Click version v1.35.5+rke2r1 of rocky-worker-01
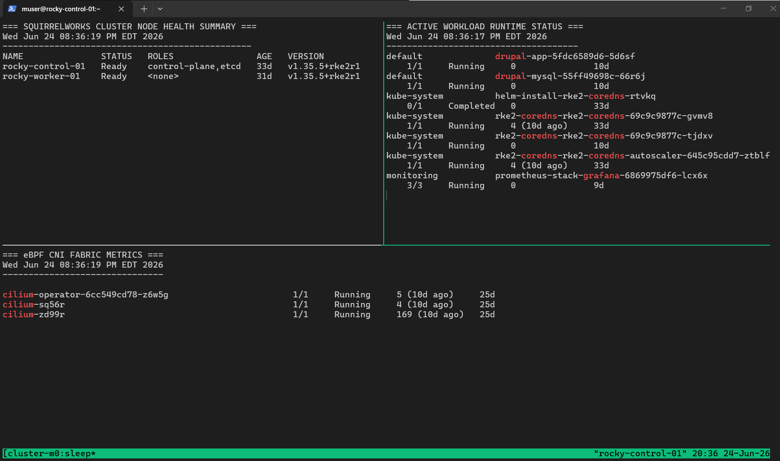The height and width of the screenshot is (461, 780). point(324,76)
